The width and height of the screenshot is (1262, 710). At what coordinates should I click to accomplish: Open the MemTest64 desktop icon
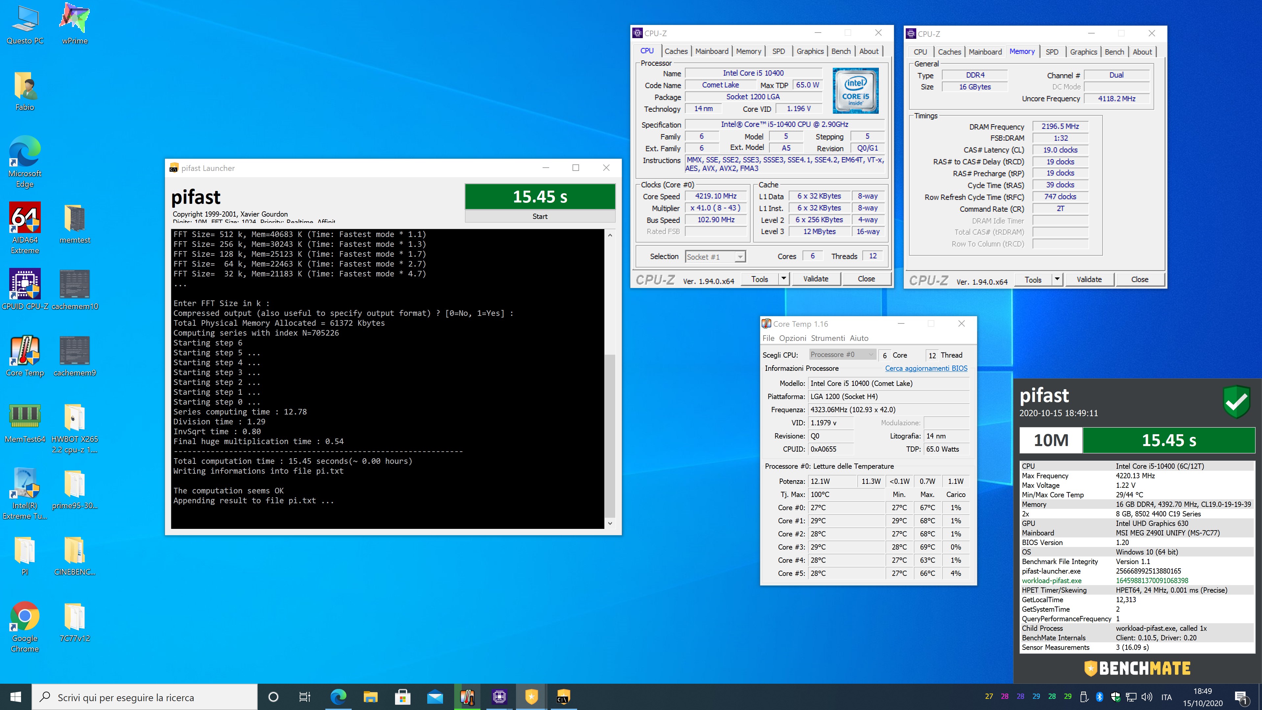pos(25,423)
